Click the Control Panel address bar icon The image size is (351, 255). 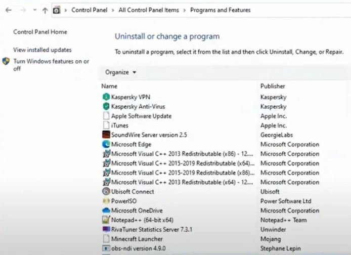tap(57, 10)
